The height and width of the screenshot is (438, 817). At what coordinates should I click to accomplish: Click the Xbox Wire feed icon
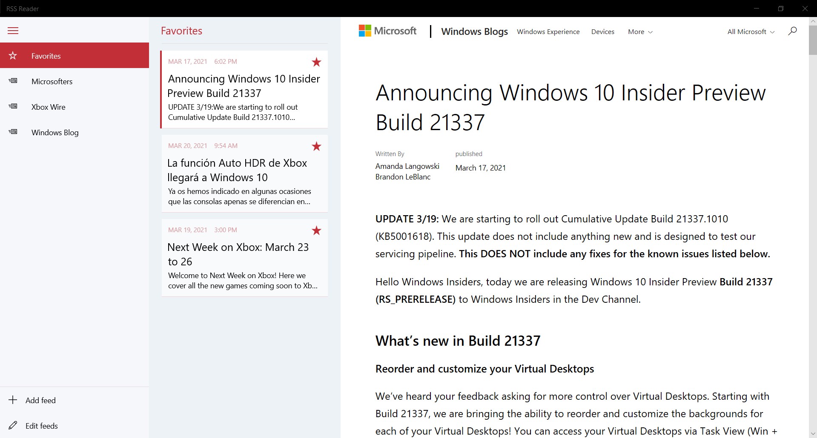tap(13, 106)
